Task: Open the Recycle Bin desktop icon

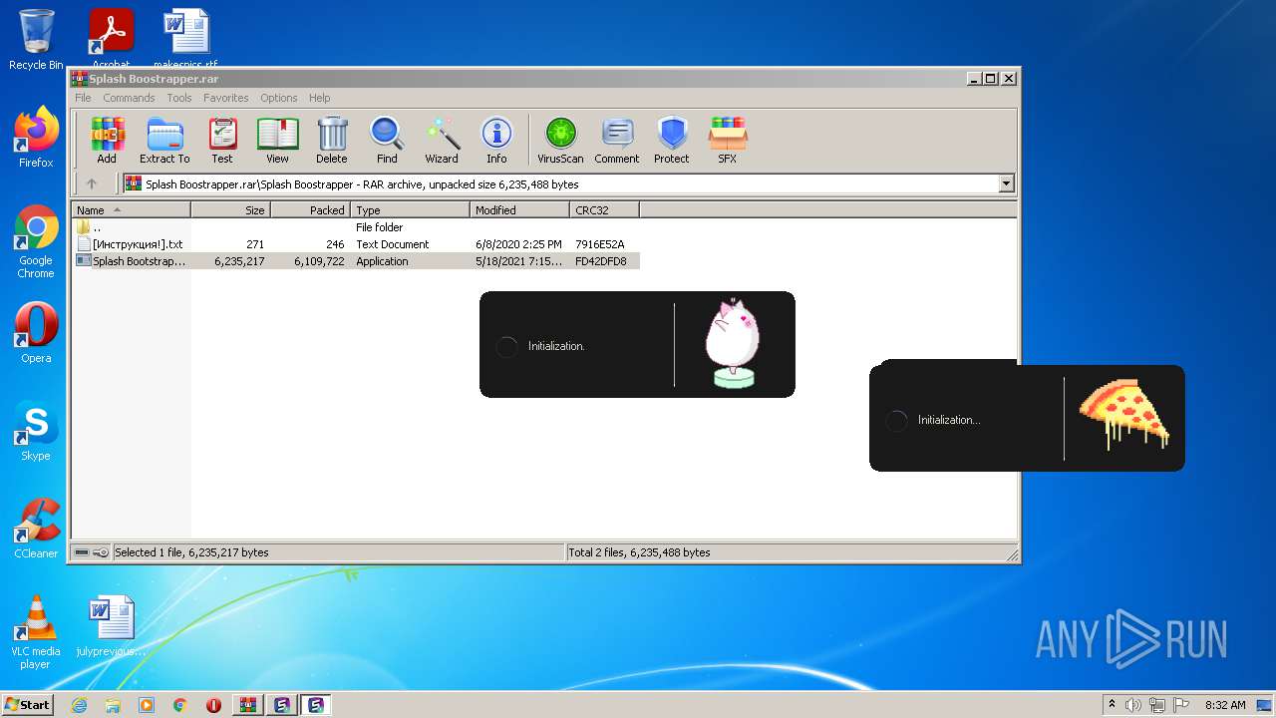Action: [x=36, y=40]
